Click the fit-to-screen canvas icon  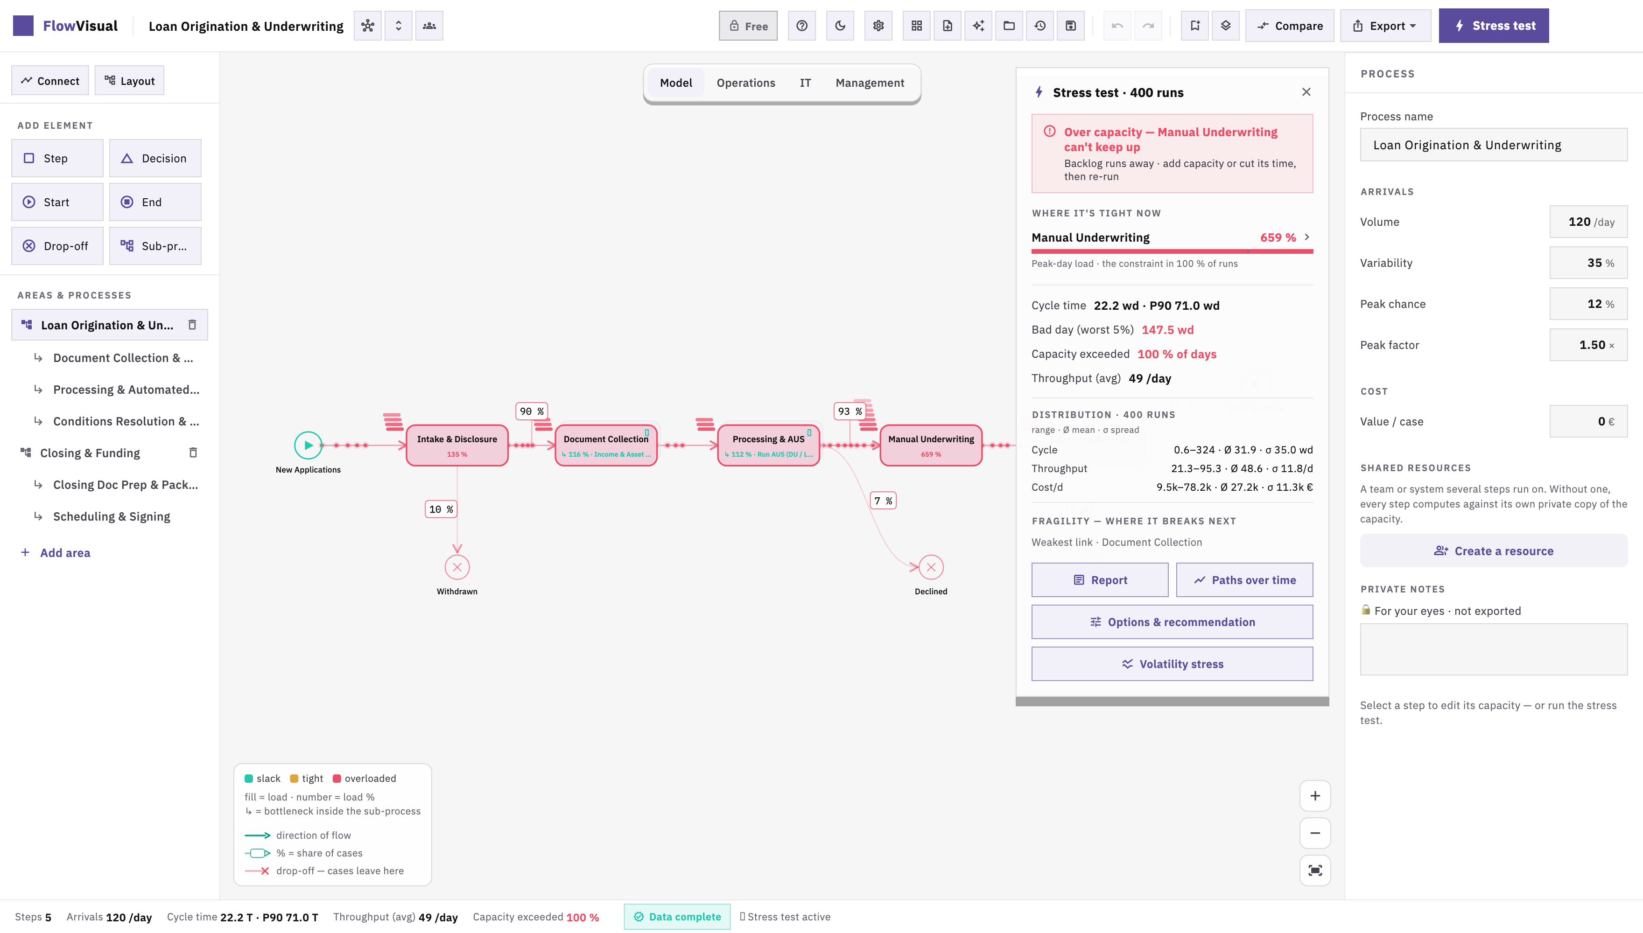point(1315,870)
